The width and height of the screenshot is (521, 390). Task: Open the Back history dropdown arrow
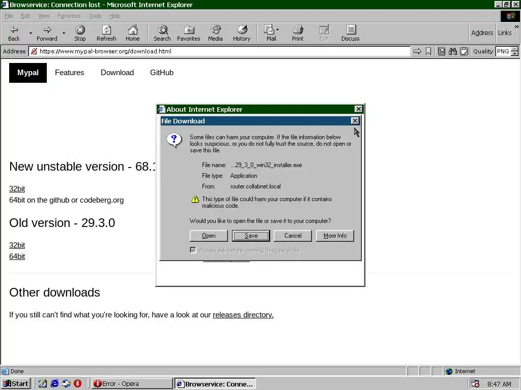point(31,33)
